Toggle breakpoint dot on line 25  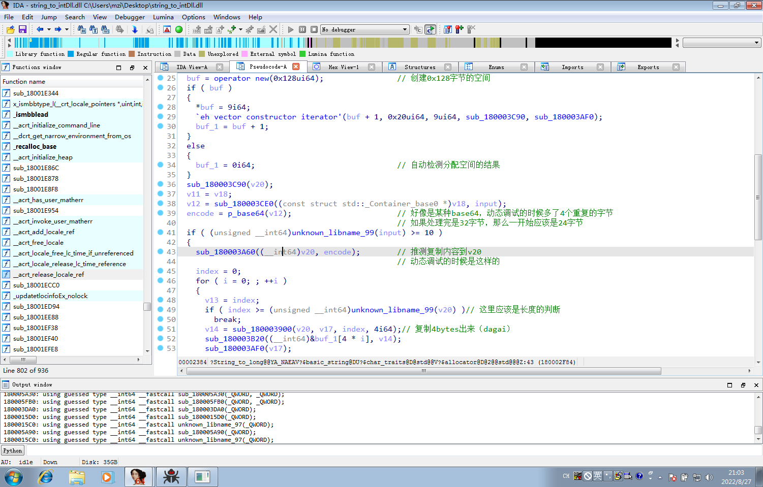160,78
